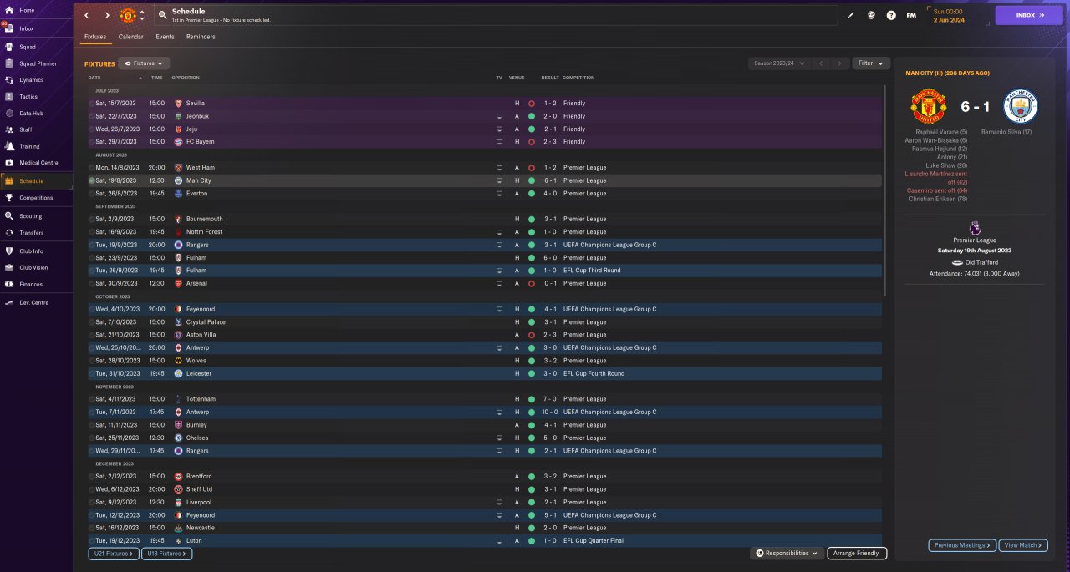Open U21 Fixtures
The height and width of the screenshot is (572, 1070).
coord(114,553)
